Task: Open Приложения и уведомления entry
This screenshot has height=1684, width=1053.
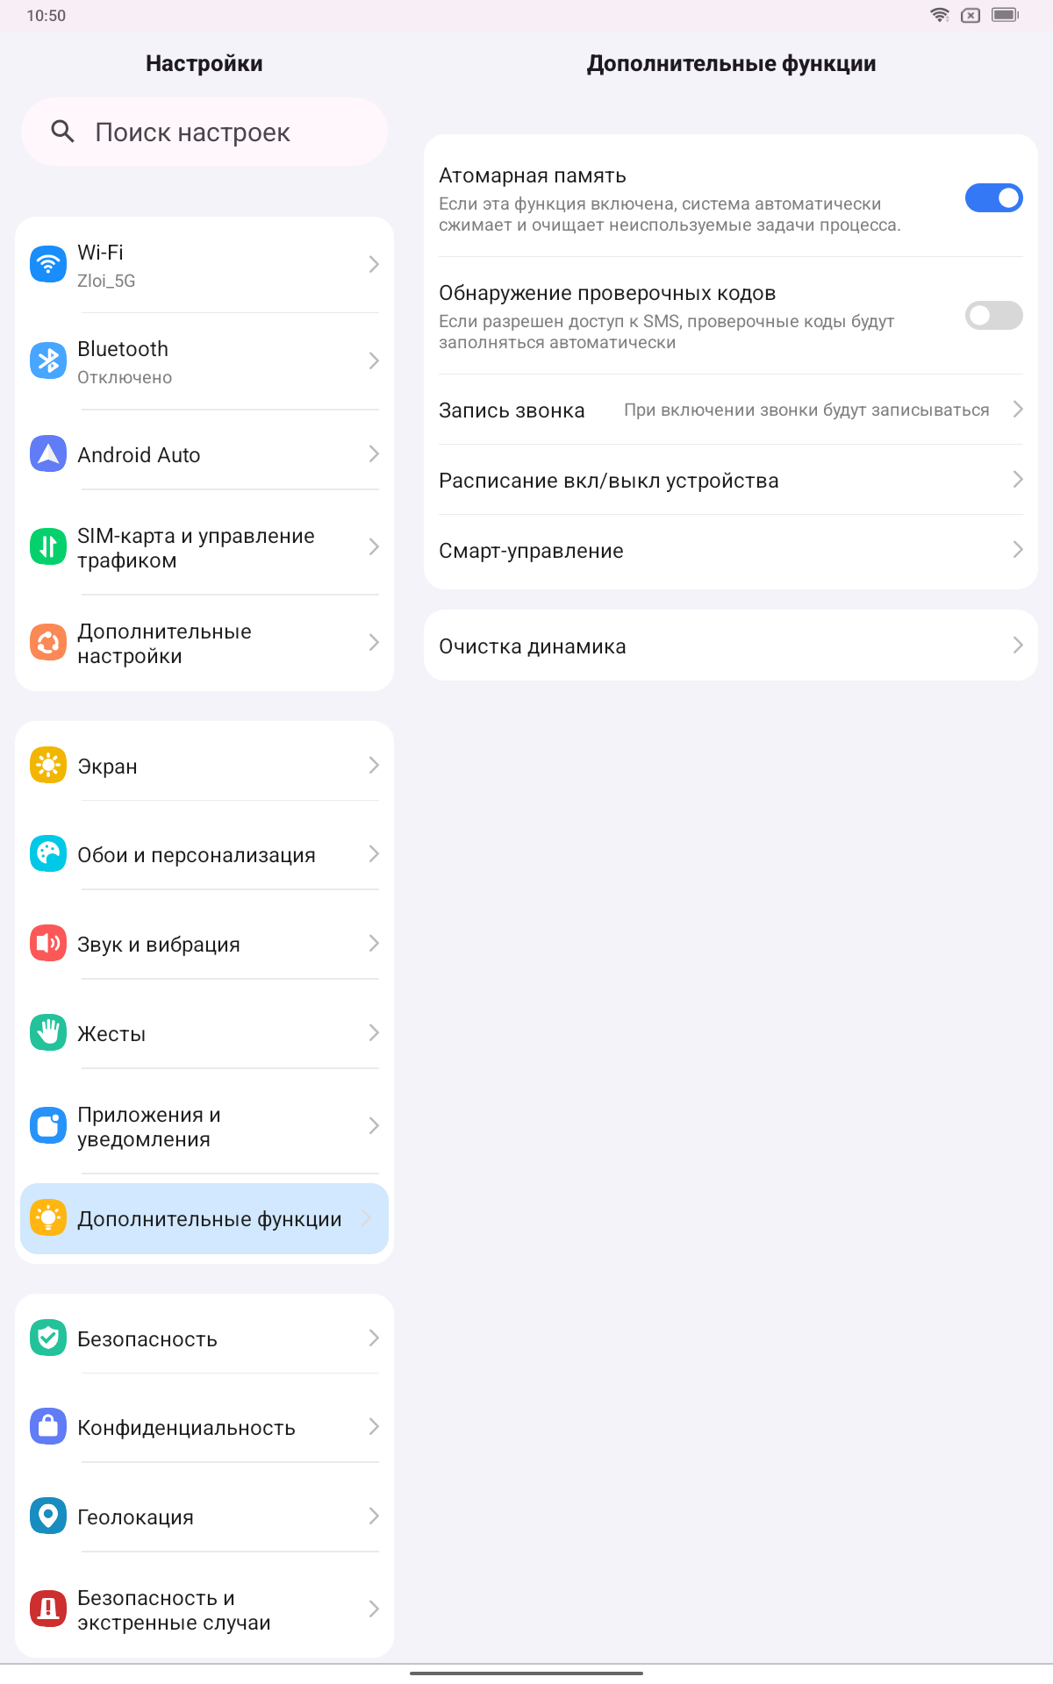Action: (204, 1127)
